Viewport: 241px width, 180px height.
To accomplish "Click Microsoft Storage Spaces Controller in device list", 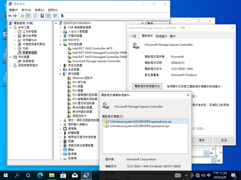I will pos(96,61).
